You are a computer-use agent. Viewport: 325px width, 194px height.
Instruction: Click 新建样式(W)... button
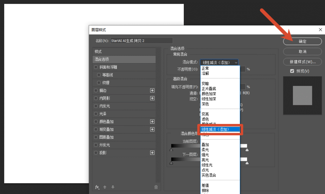pyautogui.click(x=302, y=62)
